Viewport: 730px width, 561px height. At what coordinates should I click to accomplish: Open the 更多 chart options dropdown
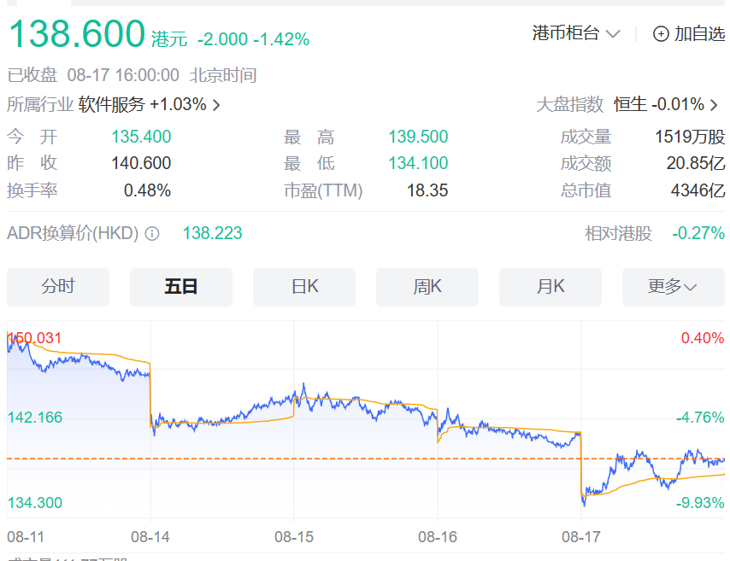point(673,287)
